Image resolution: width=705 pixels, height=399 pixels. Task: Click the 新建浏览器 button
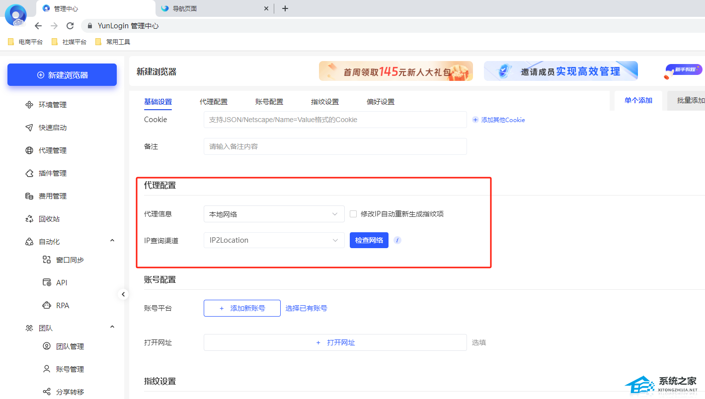click(x=62, y=75)
